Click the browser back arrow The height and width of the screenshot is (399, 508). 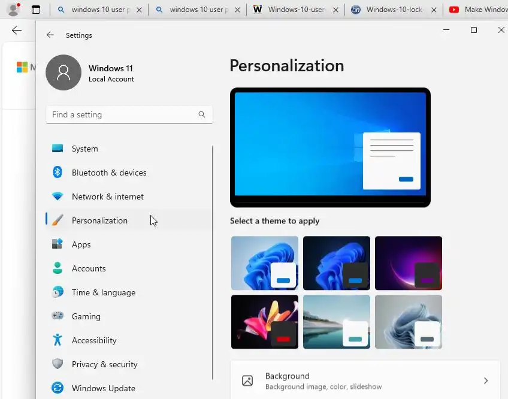pos(17,31)
